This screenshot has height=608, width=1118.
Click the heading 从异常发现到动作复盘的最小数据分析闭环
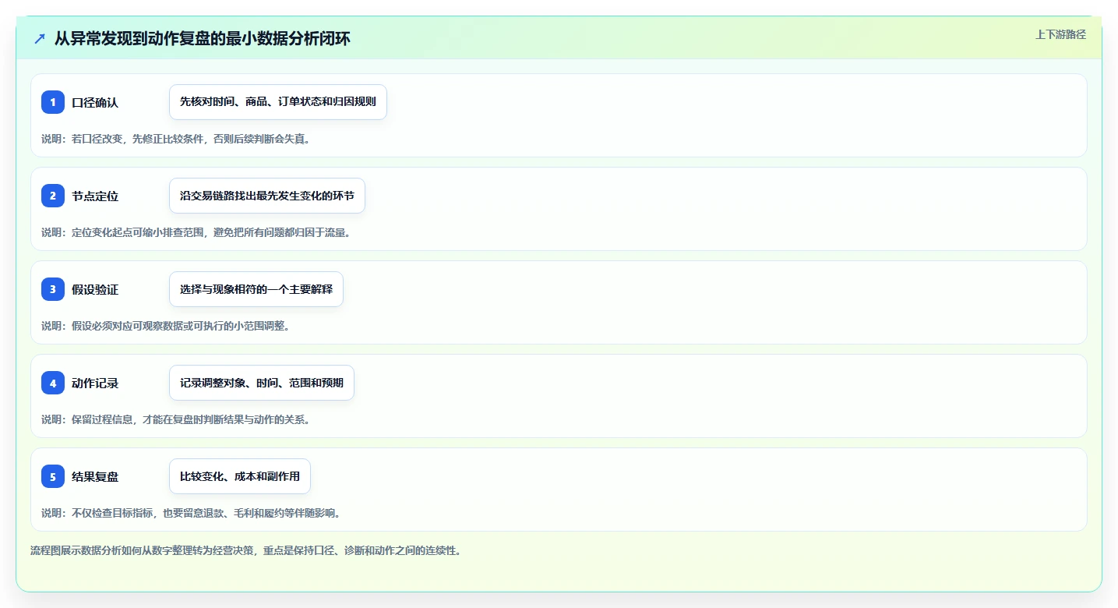pyautogui.click(x=203, y=38)
